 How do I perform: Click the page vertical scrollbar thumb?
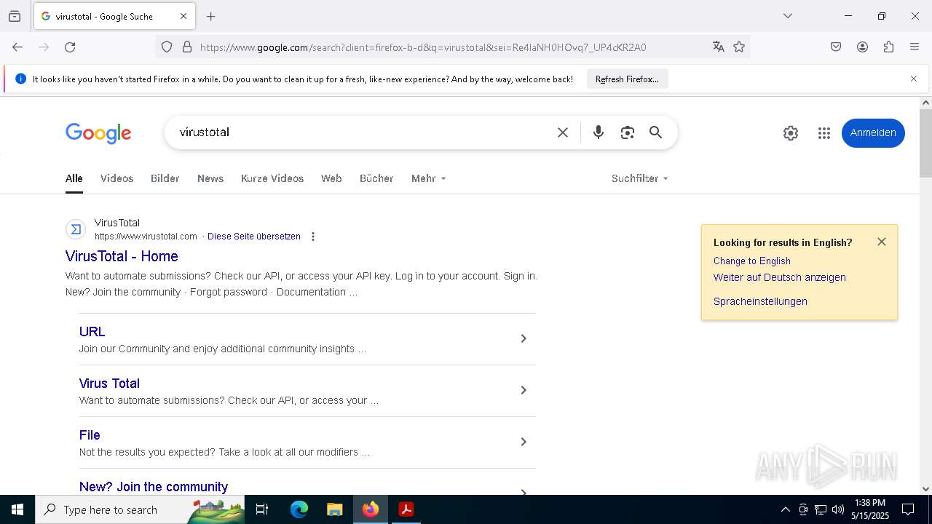coord(925,143)
